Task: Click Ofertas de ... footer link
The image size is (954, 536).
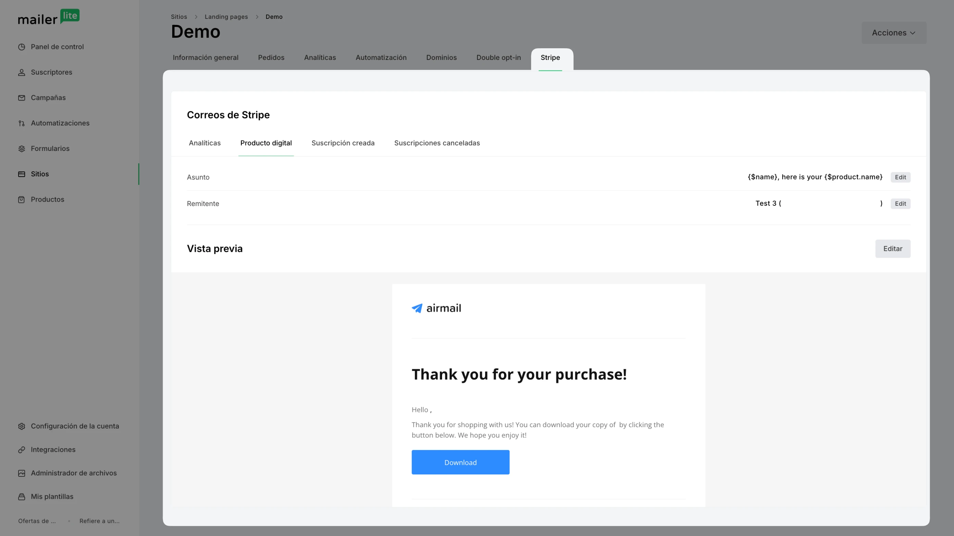Action: coord(37,521)
